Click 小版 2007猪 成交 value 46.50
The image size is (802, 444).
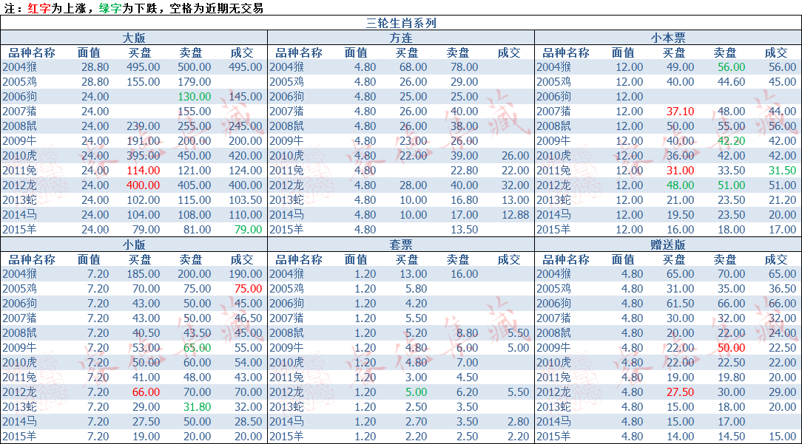pyautogui.click(x=248, y=319)
